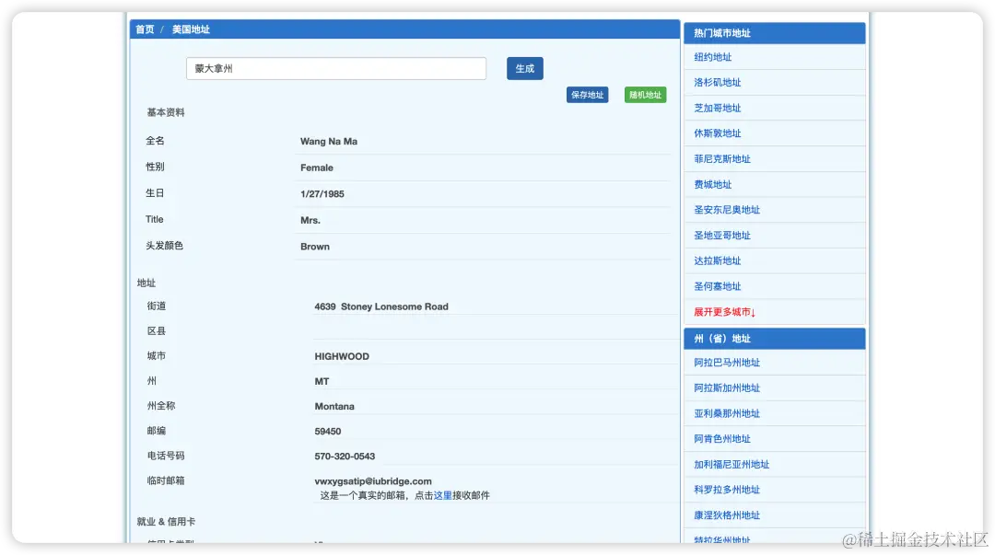Click the green 随机地址 button
995x555 pixels.
[x=645, y=95]
